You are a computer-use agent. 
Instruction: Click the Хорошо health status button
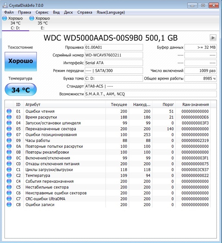click(x=21, y=62)
